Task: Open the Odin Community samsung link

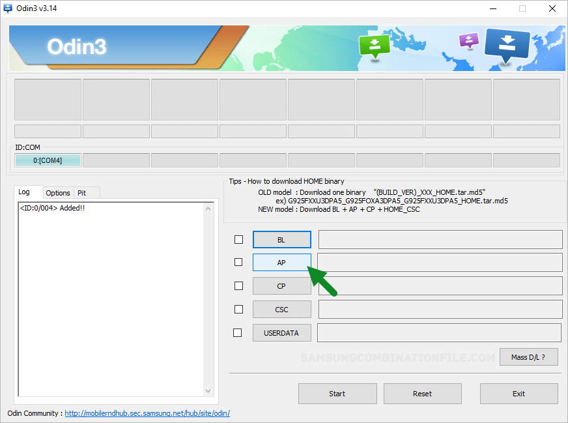Action: coord(147,413)
